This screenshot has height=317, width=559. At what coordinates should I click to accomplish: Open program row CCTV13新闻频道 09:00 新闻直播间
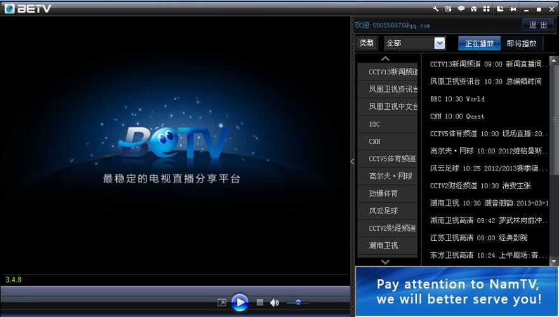tap(489, 64)
